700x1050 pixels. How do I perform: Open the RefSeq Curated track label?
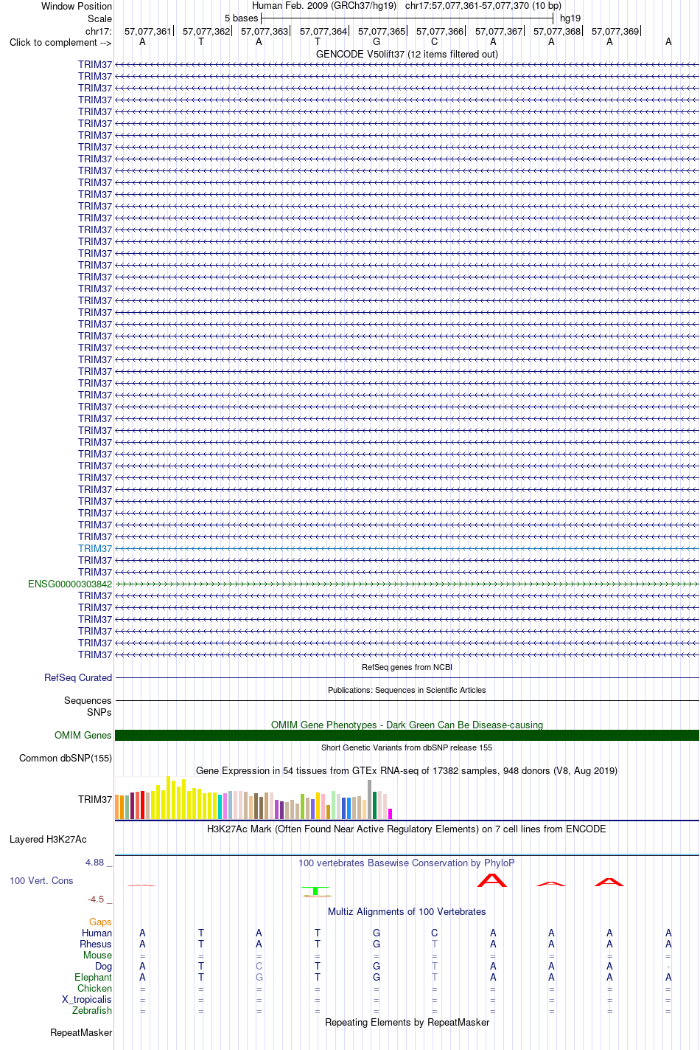pos(78,677)
